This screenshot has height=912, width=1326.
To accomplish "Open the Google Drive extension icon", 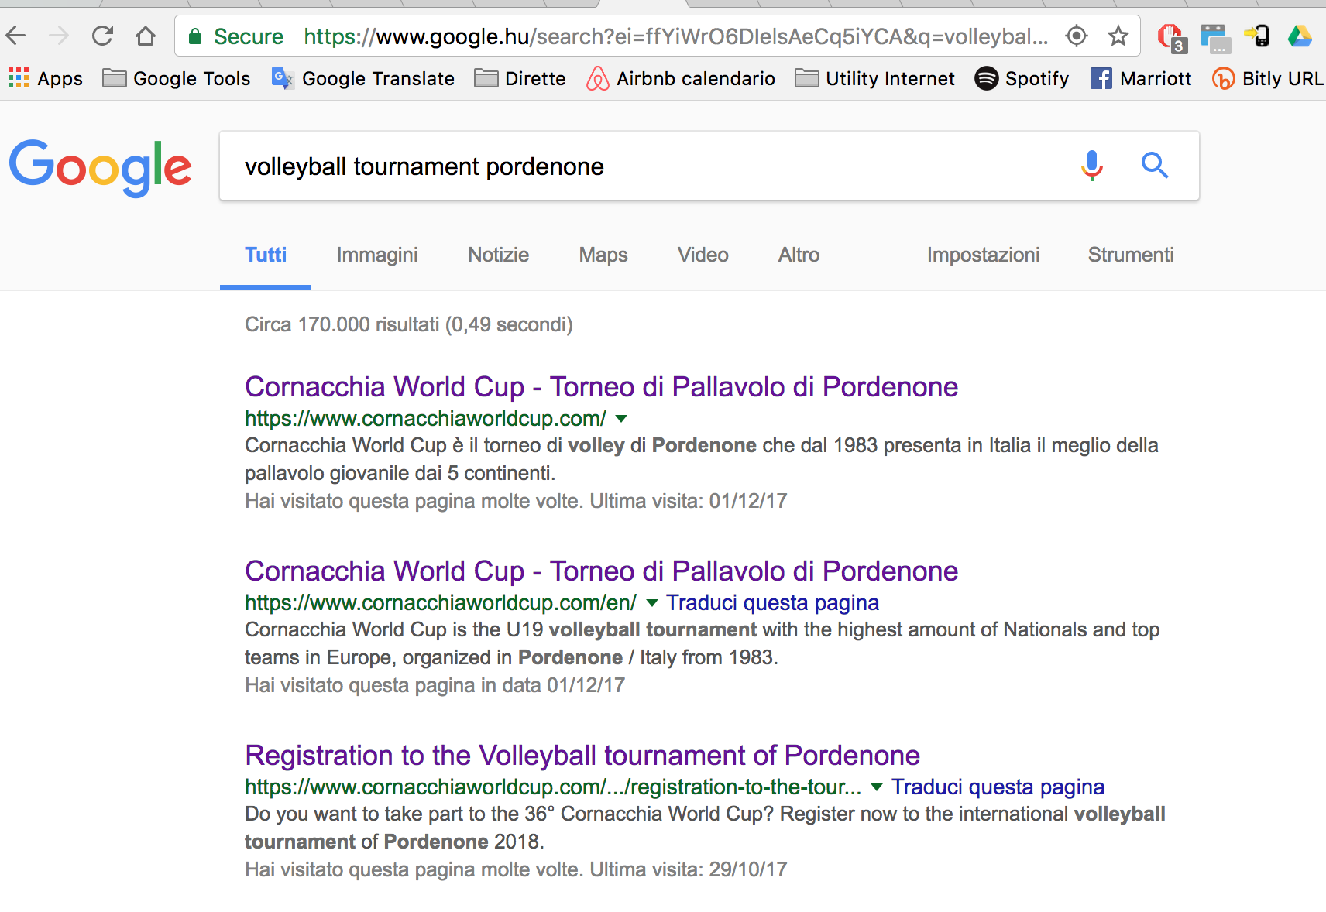I will point(1300,36).
